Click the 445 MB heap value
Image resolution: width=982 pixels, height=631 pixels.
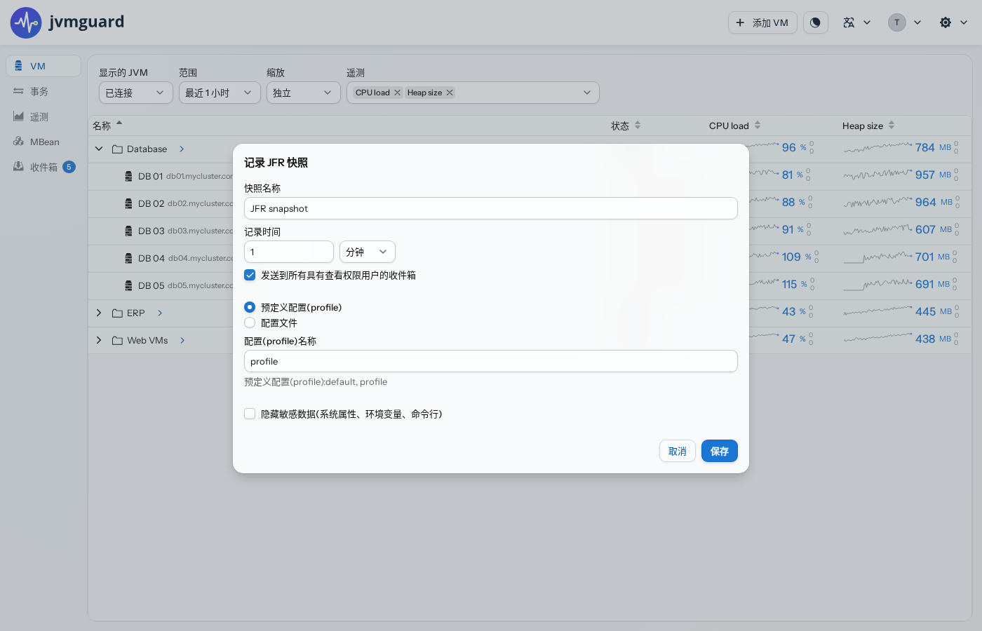934,311
